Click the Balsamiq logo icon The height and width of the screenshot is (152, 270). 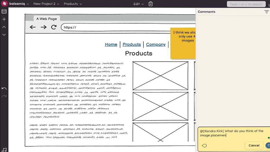pos(4,4)
